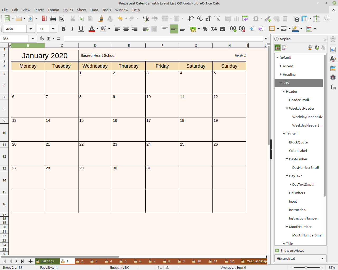Open the AutoFilter tool
Screen dimensions: 338x270
[x=217, y=19]
